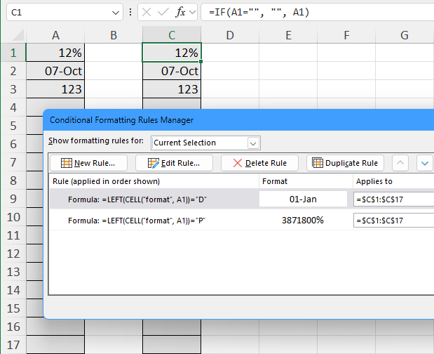The image size is (434, 354).
Task: Select column G header
Action: pos(405,35)
